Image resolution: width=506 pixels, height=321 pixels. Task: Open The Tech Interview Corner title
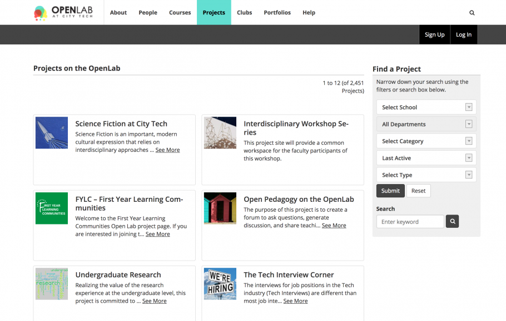click(x=289, y=275)
